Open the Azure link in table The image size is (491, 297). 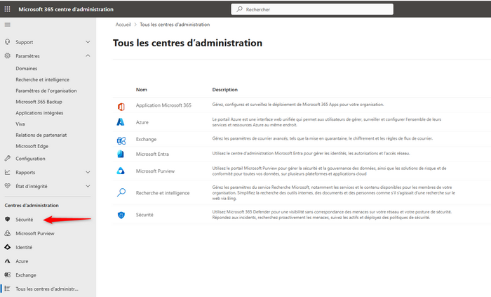pyautogui.click(x=142, y=122)
